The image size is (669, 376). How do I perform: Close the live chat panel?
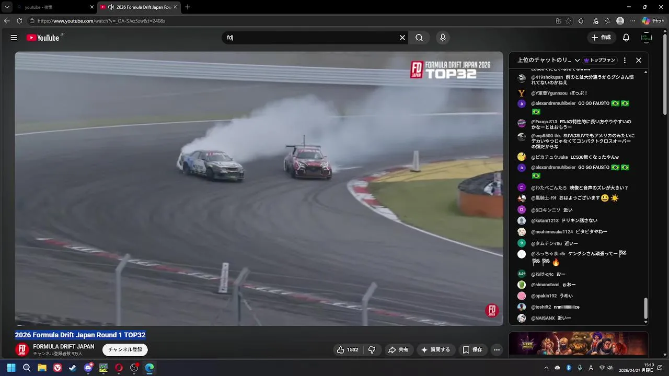[x=638, y=60]
